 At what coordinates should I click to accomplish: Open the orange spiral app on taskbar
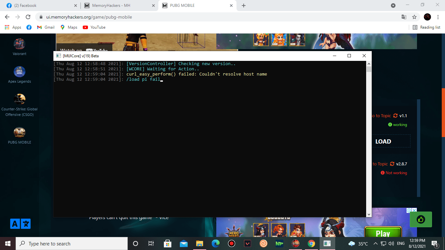pos(263,243)
